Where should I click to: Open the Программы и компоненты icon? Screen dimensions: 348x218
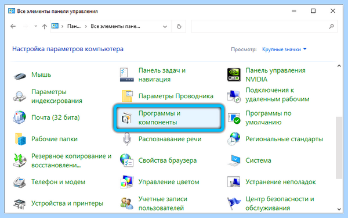pos(126,118)
